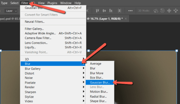This screenshot has height=104, width=180.
Task: Click the Align bottom edges icon
Action: [111, 11]
